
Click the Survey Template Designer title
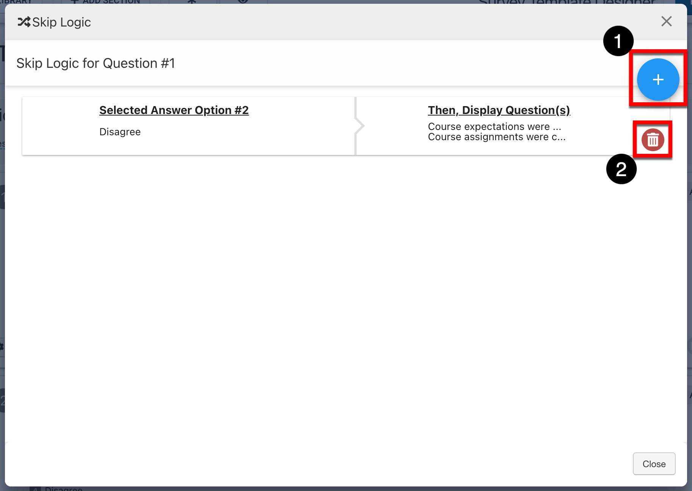(x=567, y=2)
